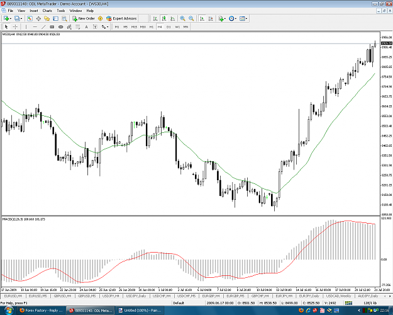The height and width of the screenshot is (315, 393).
Task: Toggle Chart Shift option
Action: click(x=211, y=18)
